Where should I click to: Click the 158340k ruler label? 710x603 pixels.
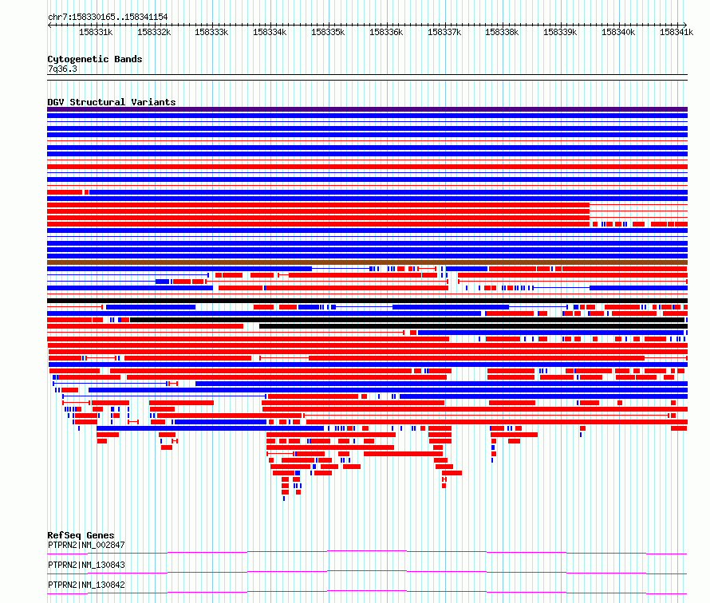coord(618,32)
